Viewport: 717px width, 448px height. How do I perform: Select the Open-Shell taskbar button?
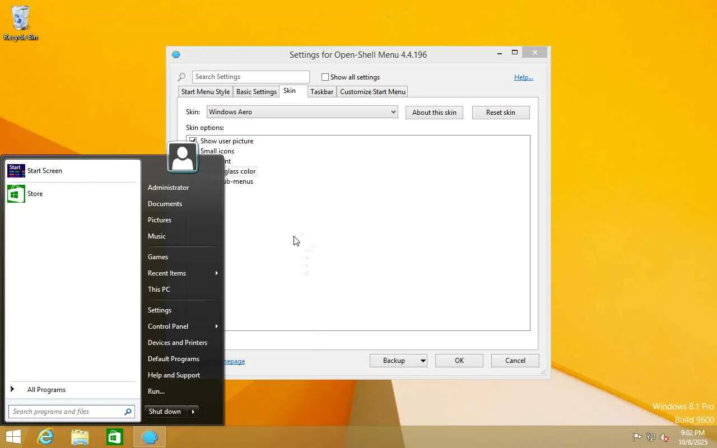(150, 437)
